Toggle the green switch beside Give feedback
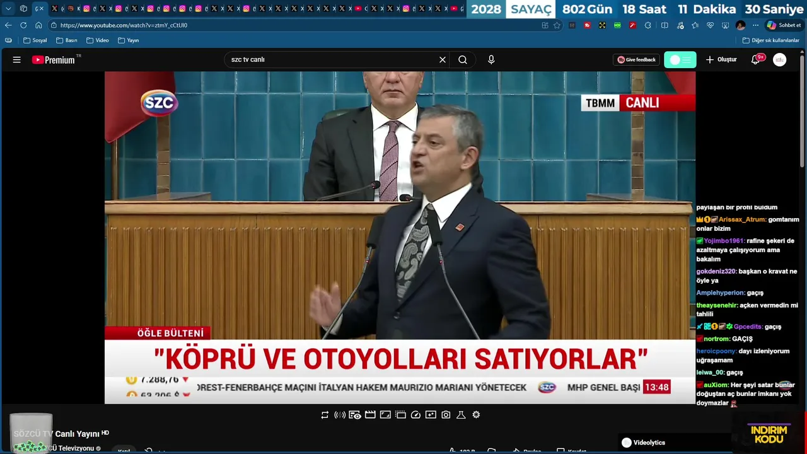The image size is (807, 454). click(x=680, y=60)
